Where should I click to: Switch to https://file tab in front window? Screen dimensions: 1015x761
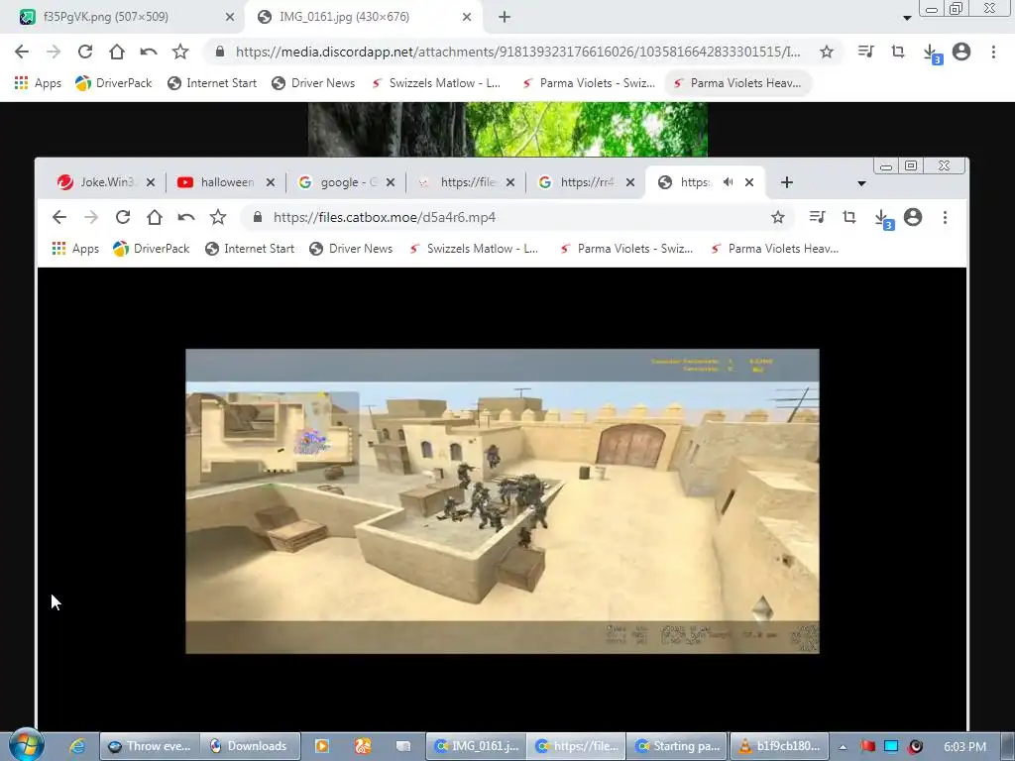click(x=466, y=182)
